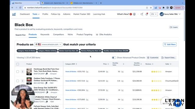Copy ASIN for Outdoor Patio Furniture row

46,83
